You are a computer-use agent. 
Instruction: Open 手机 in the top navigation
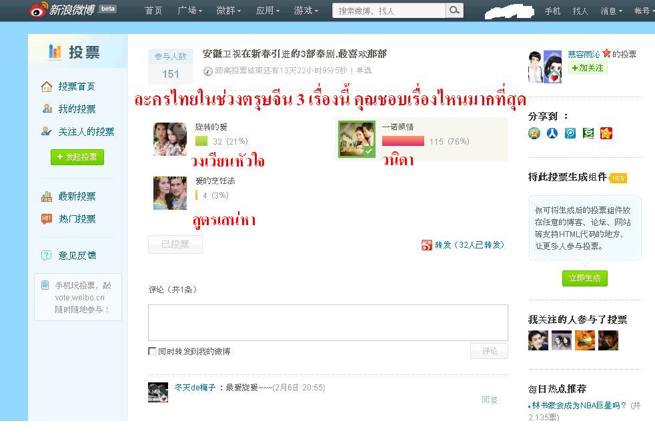point(552,11)
